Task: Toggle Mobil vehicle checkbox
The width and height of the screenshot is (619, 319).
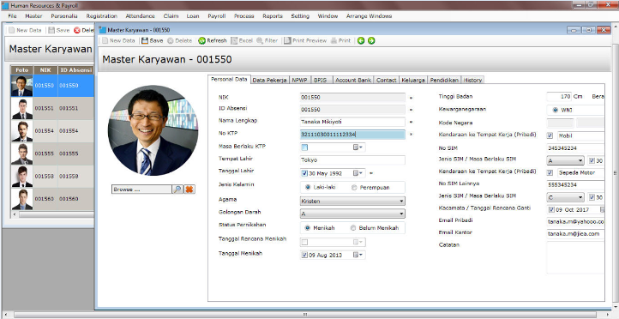Action: (x=550, y=135)
